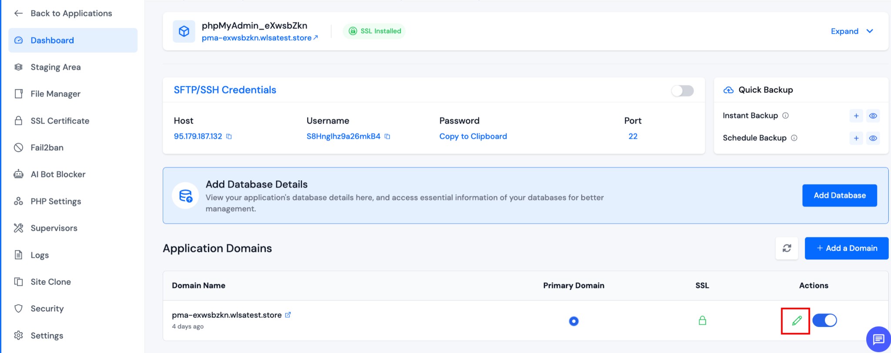View Instant Backup with eye icon

(873, 116)
